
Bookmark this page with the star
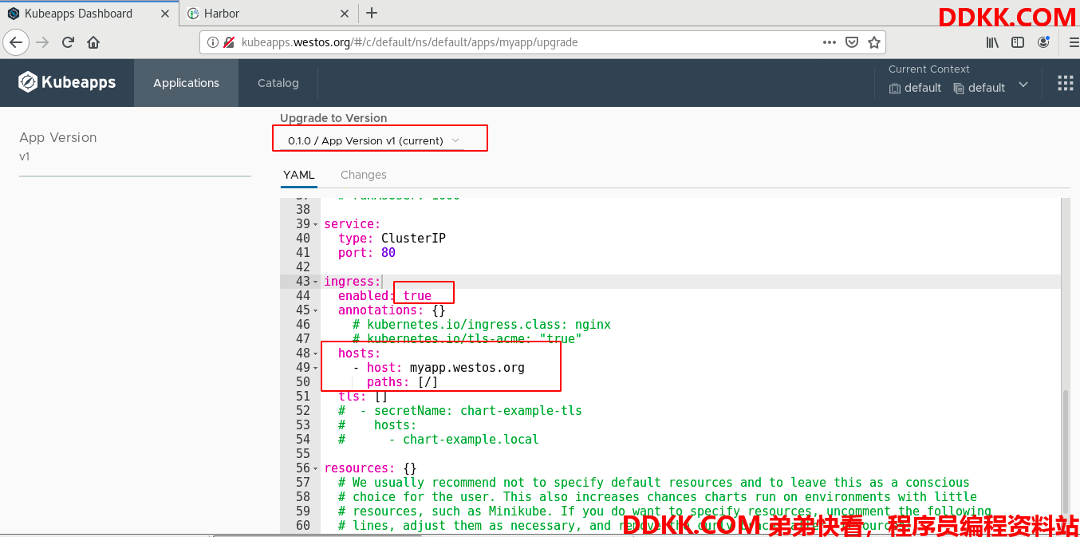pyautogui.click(x=874, y=42)
